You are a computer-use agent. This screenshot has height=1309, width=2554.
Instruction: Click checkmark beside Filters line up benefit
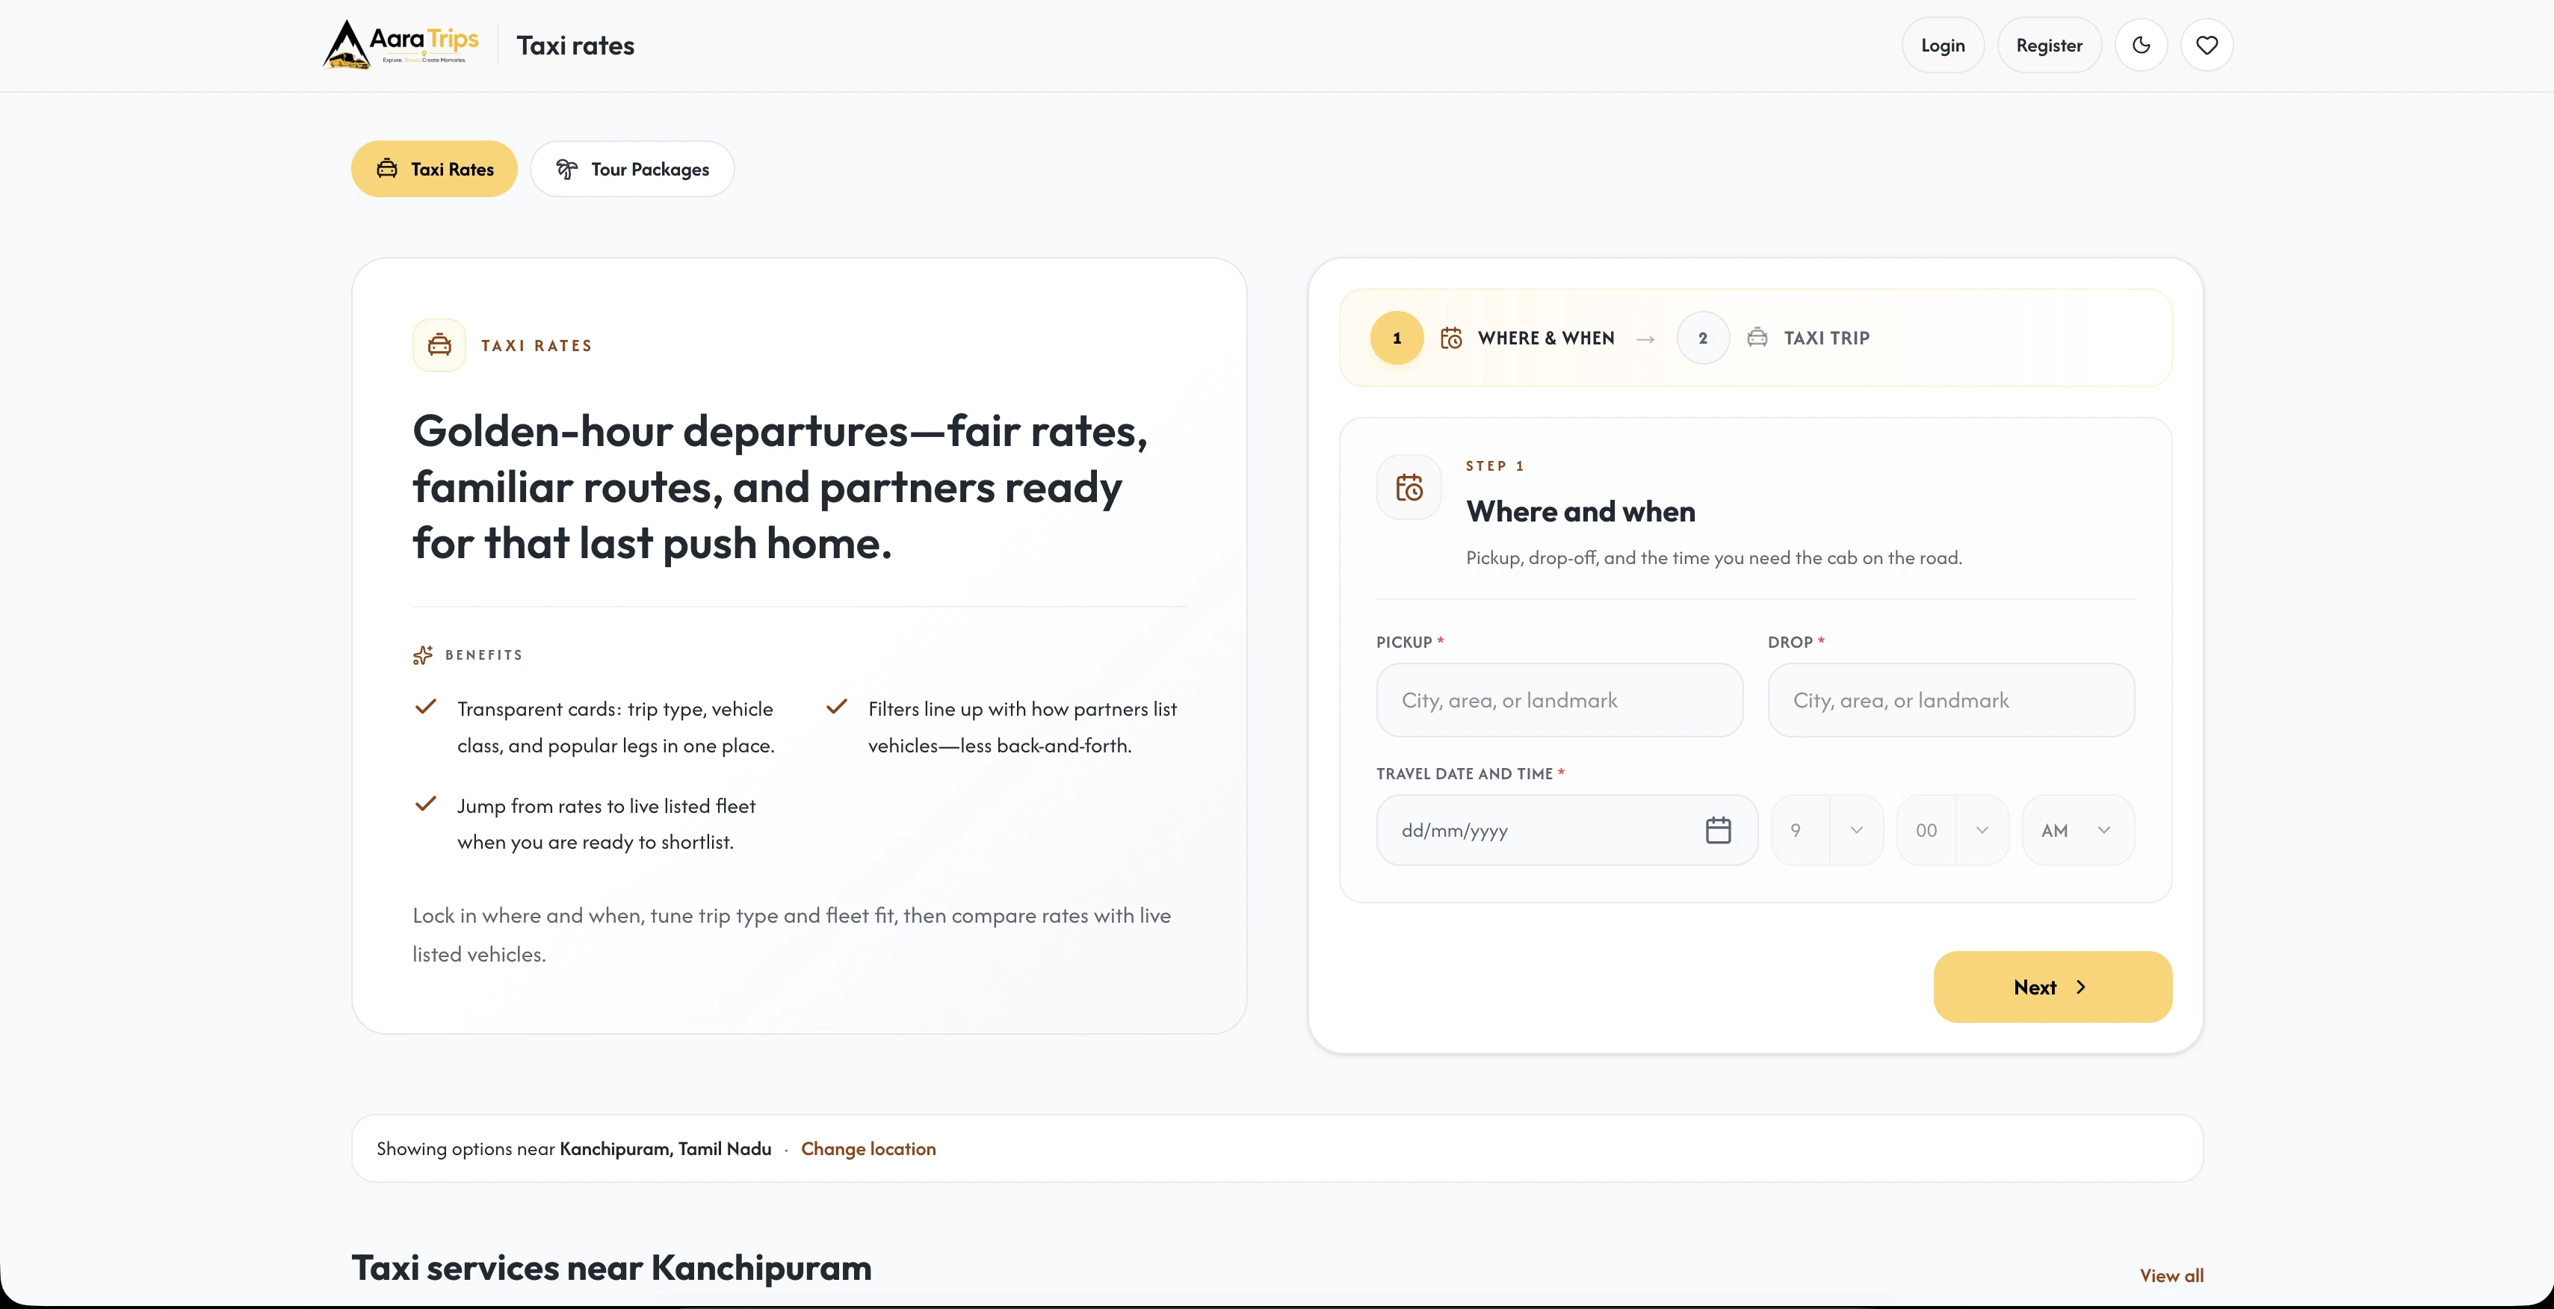click(837, 707)
